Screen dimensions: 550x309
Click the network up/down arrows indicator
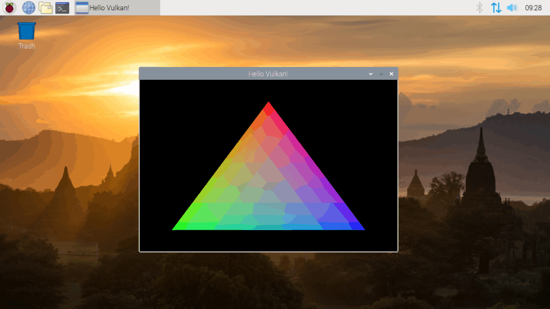(495, 8)
